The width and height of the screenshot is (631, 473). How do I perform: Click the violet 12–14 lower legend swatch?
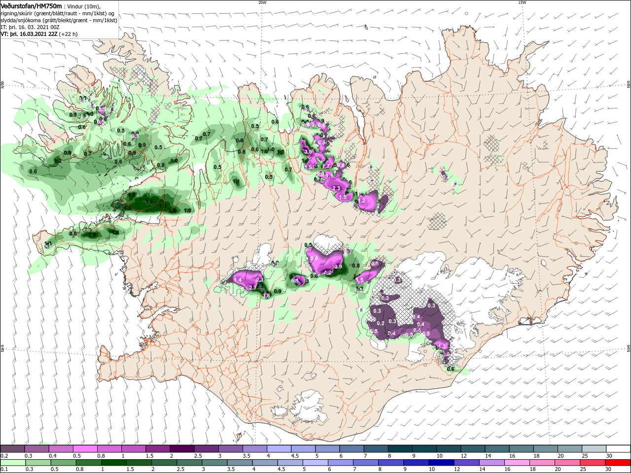(466, 463)
